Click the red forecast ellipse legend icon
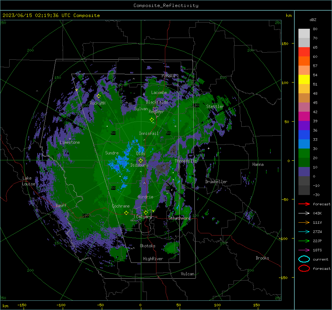This screenshot has width=332, height=310. coord(304,268)
